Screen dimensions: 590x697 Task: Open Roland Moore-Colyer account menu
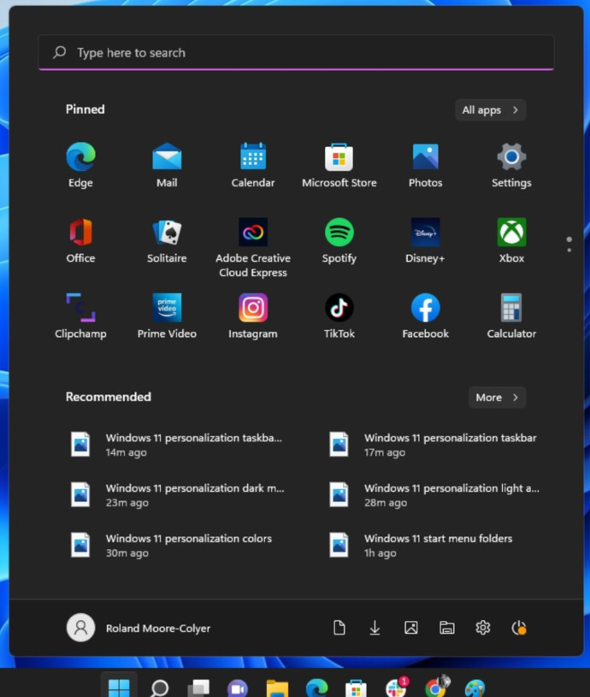[139, 628]
